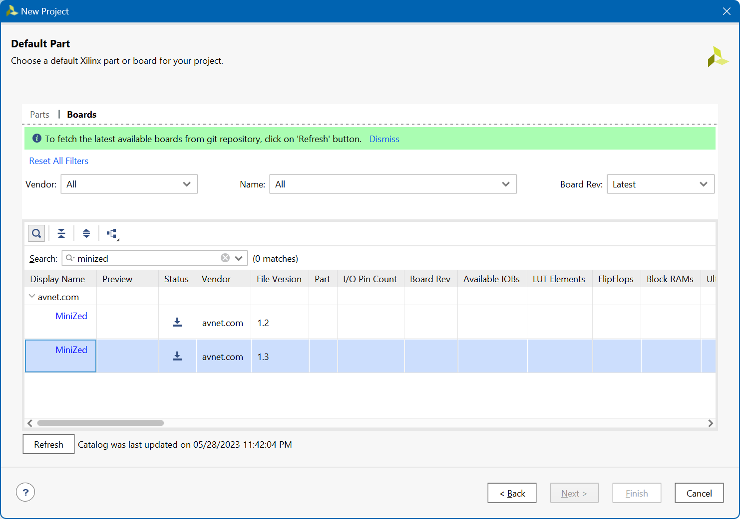Viewport: 740px width, 519px height.
Task: Close the New Project dialog
Action: tap(727, 11)
